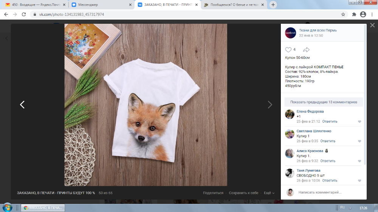
Task: Click post date 22 янв в 12:50
Action: 311,35
